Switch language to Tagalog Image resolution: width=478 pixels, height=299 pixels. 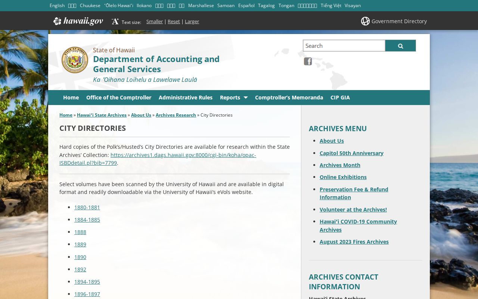(266, 6)
